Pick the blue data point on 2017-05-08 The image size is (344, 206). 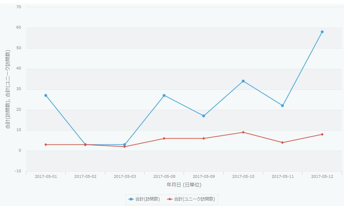(164, 96)
